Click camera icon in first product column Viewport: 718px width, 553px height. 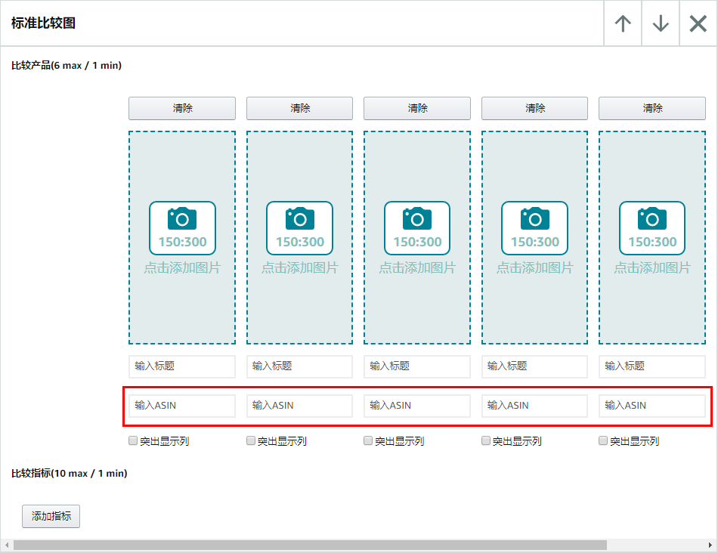point(182,219)
